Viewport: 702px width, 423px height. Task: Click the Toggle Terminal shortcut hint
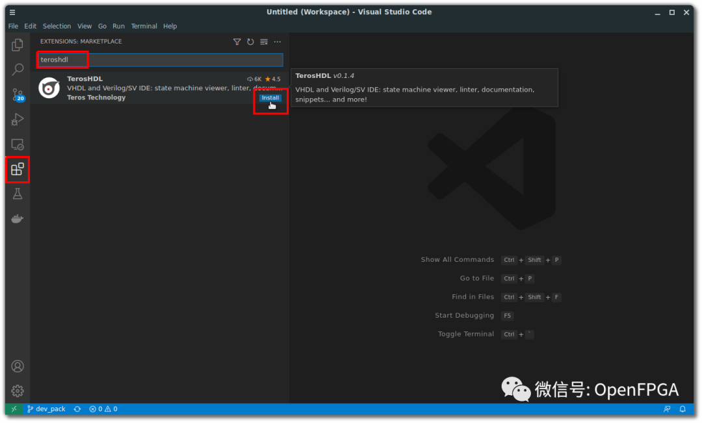click(x=486, y=335)
